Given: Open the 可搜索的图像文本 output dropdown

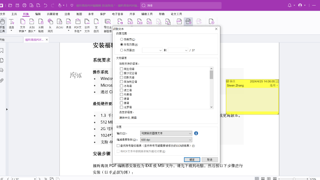Looking at the screenshot, I should click(x=190, y=133).
